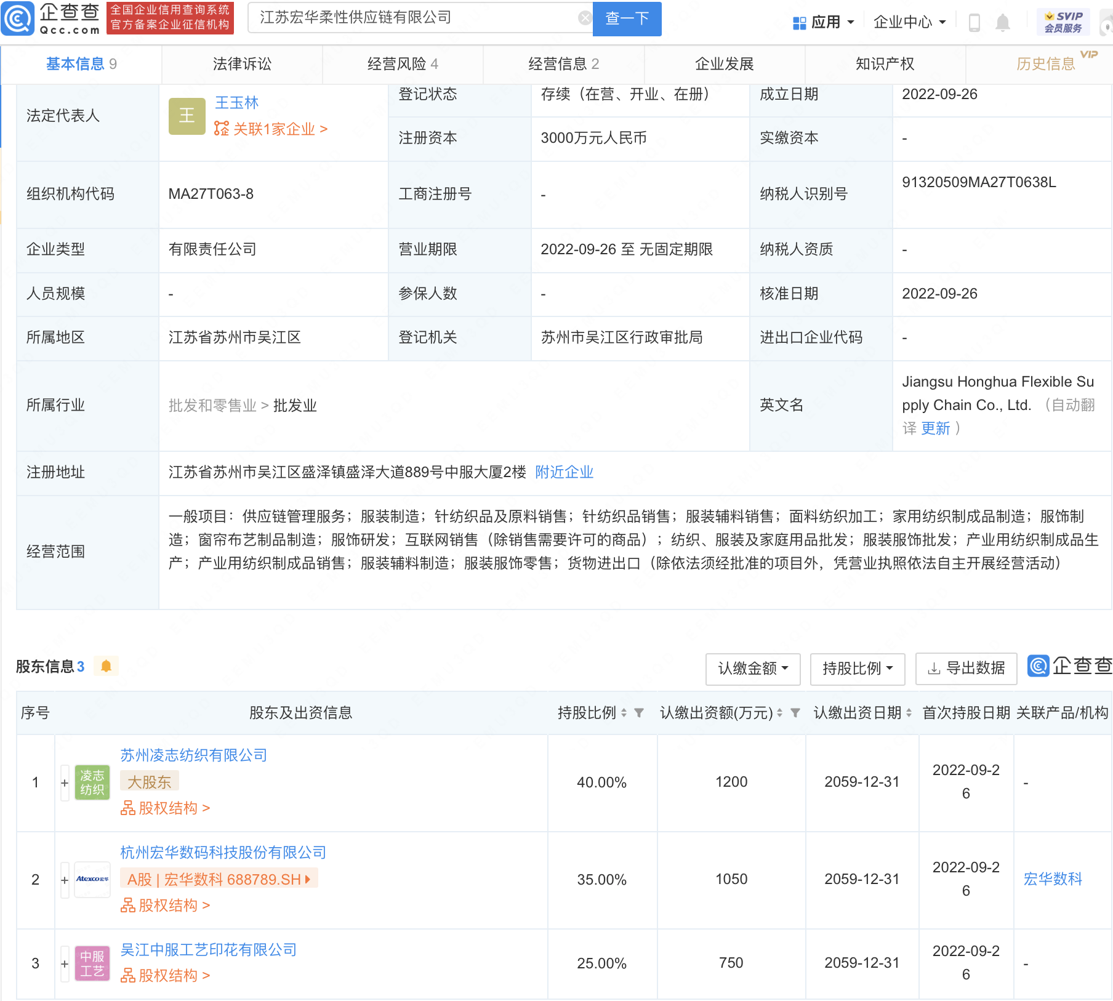This screenshot has height=1001, width=1113.
Task: Open the 企业中心 dropdown menu
Action: point(910,23)
